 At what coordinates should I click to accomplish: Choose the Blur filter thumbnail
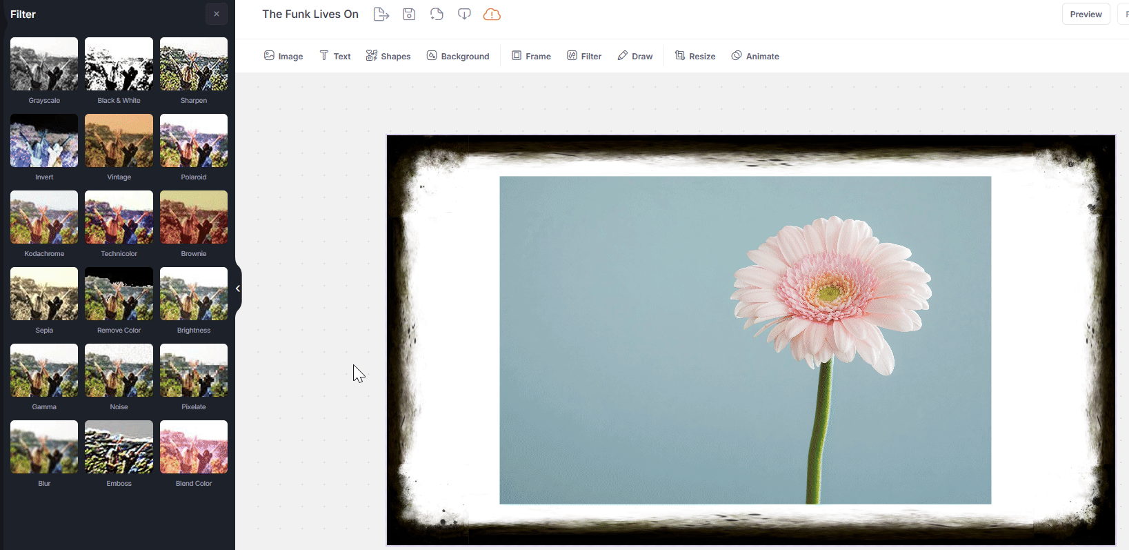click(44, 447)
